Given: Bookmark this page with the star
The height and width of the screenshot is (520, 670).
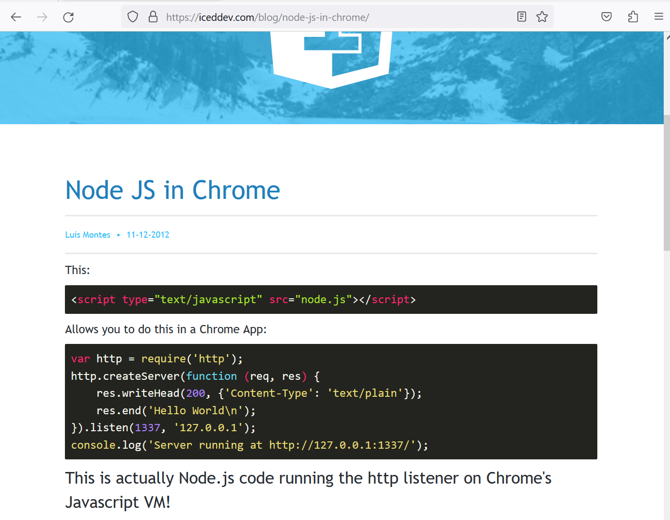Looking at the screenshot, I should click(x=542, y=17).
